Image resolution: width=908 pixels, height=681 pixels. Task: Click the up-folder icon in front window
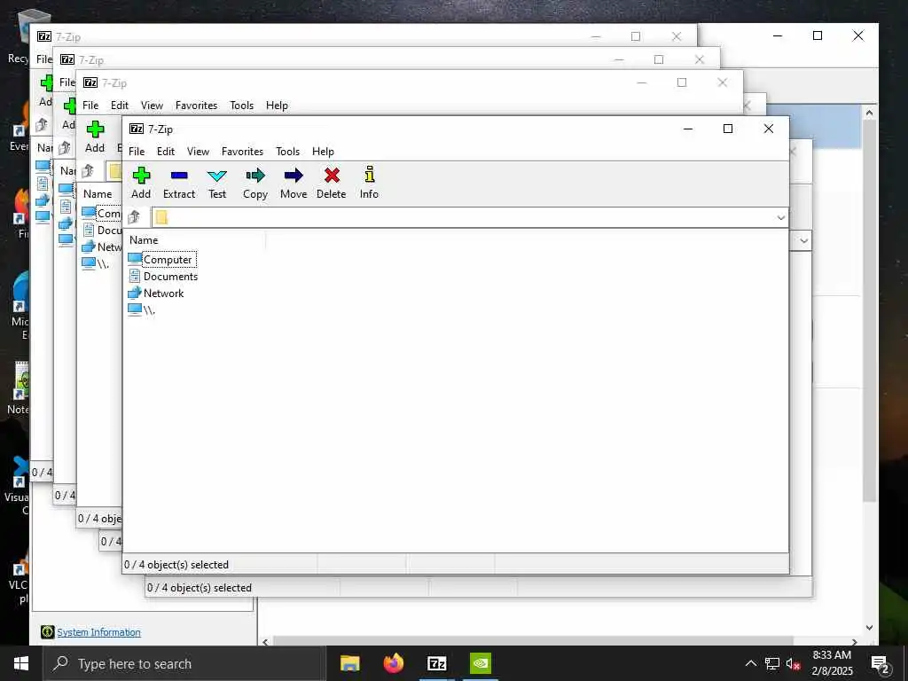pos(135,217)
